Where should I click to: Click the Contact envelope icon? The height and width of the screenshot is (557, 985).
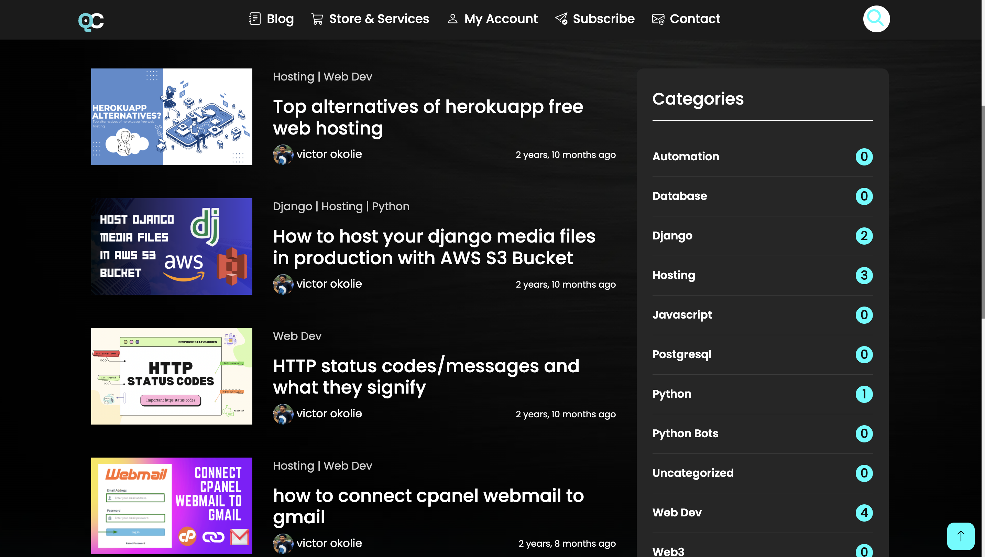tap(658, 19)
